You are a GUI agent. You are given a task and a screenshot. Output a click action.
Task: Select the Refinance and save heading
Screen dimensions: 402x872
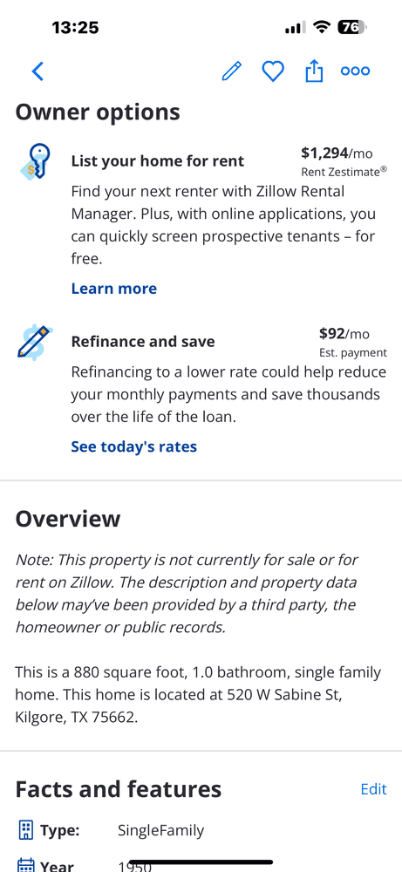tap(143, 342)
